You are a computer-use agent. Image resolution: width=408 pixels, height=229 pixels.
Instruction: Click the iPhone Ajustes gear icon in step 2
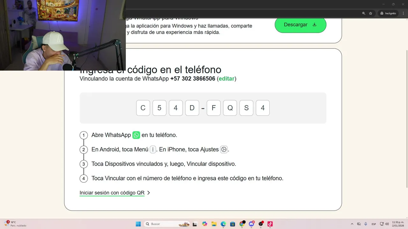[x=224, y=149]
